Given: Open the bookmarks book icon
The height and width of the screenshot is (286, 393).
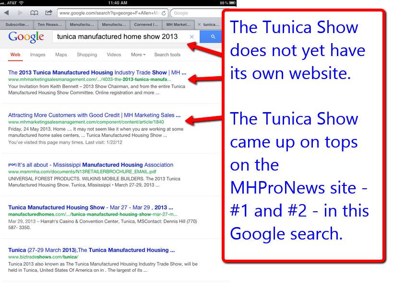Looking at the screenshot, I should coord(34,13).
